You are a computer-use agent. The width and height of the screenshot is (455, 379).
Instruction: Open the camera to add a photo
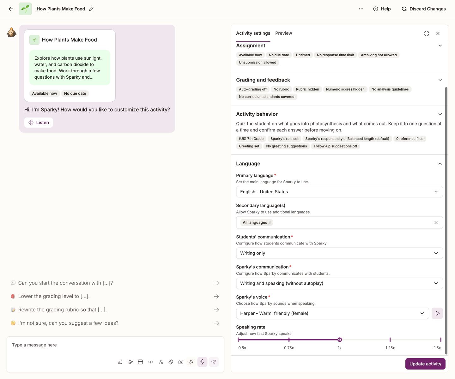pos(181,362)
